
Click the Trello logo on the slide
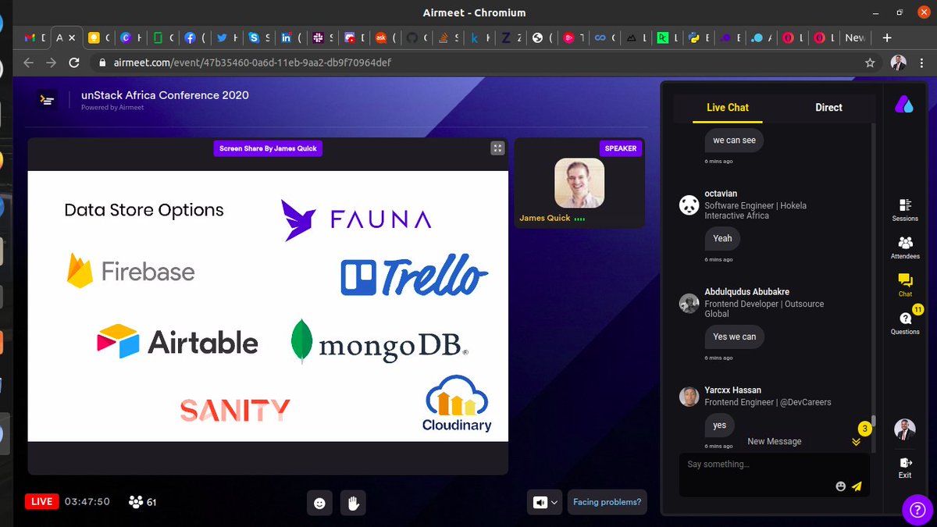[x=415, y=275]
